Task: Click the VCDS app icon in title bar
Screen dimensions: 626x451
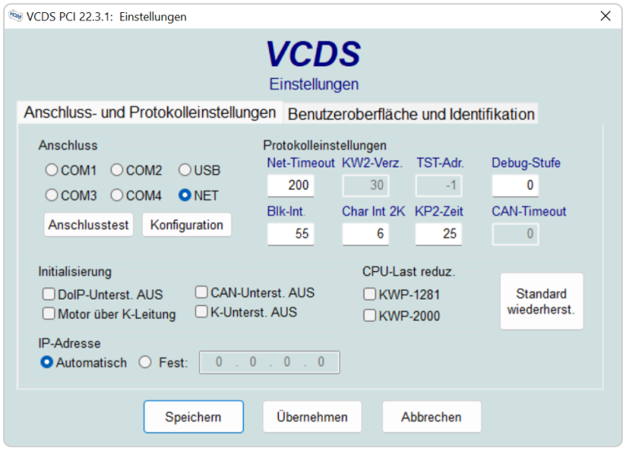Action: tap(15, 16)
